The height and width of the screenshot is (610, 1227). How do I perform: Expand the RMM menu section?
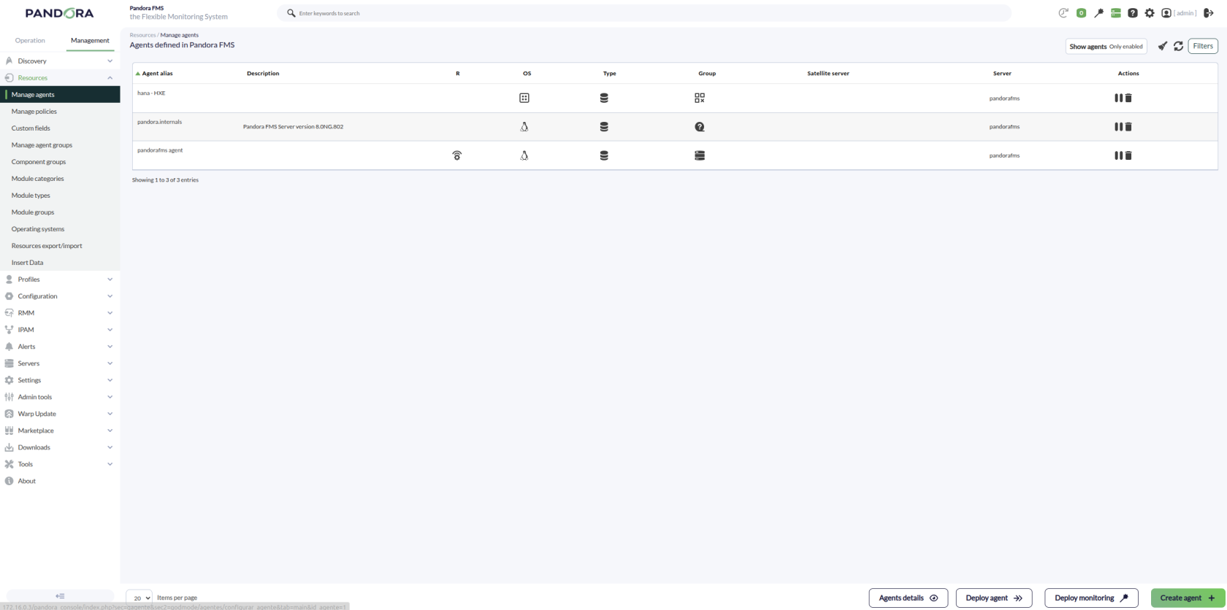(x=60, y=313)
